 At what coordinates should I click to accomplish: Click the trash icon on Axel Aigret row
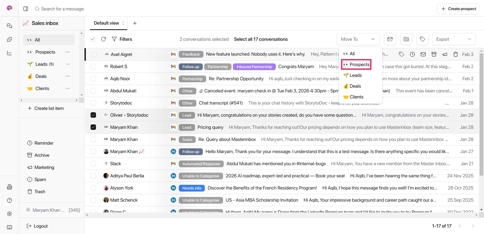pyautogui.click(x=455, y=54)
